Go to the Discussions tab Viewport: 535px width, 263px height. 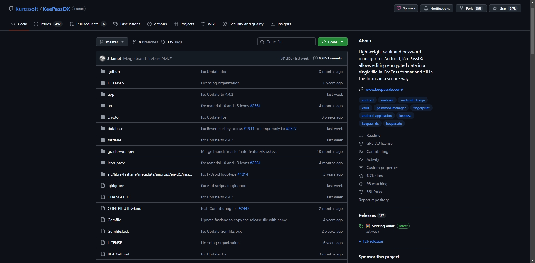[127, 24]
